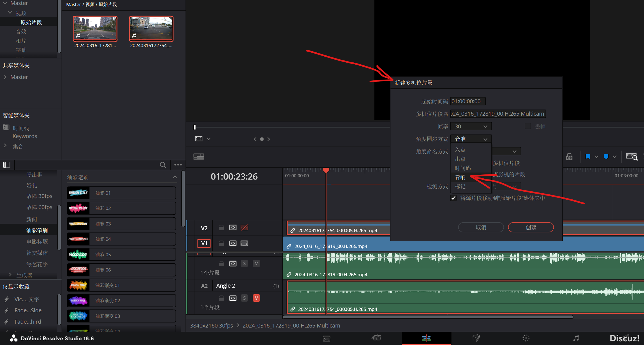Screen dimensions: 644x345
Task: Solo the A1 audio track
Action: pyautogui.click(x=244, y=263)
